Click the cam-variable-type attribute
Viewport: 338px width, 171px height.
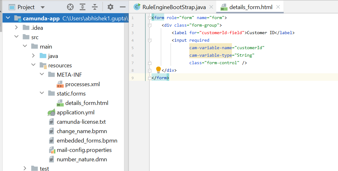pos(211,55)
